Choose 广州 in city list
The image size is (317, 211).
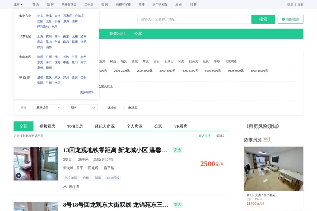(x=49, y=57)
